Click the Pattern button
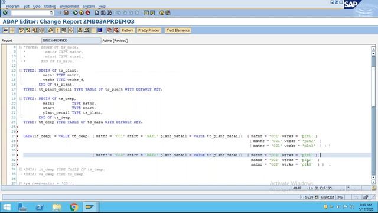This screenshot has height=213, width=378. coord(128,30)
